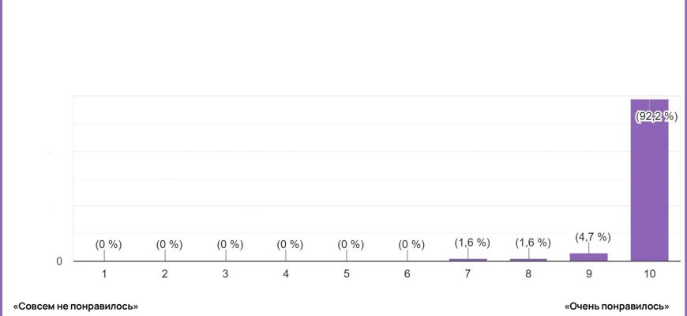Click the (1,6 %) label above rating 8

[x=533, y=243]
